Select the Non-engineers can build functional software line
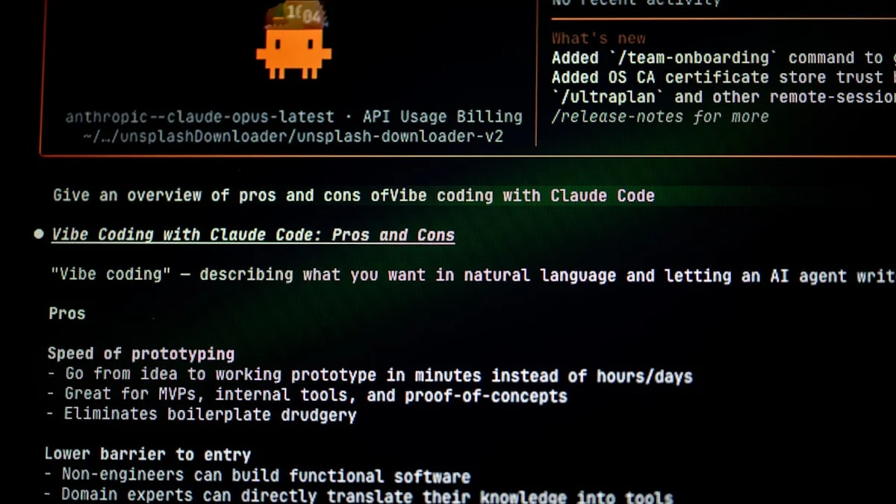 tap(258, 475)
